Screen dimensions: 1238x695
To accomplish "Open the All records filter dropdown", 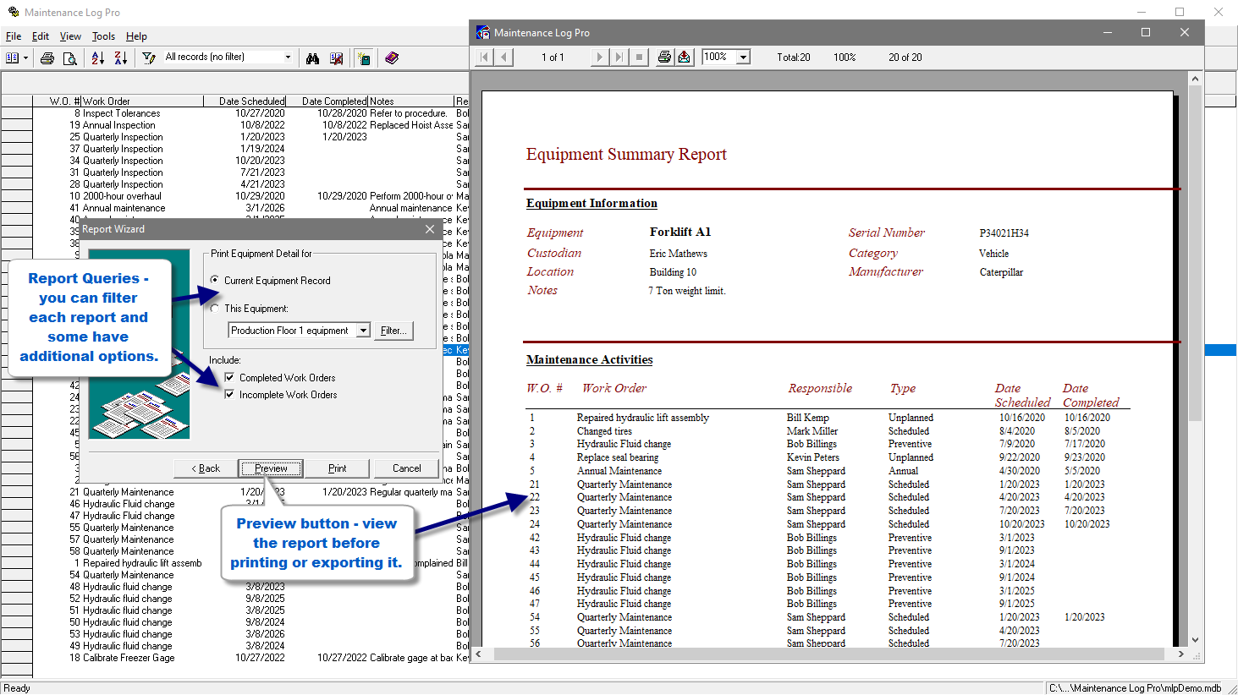I will (288, 57).
